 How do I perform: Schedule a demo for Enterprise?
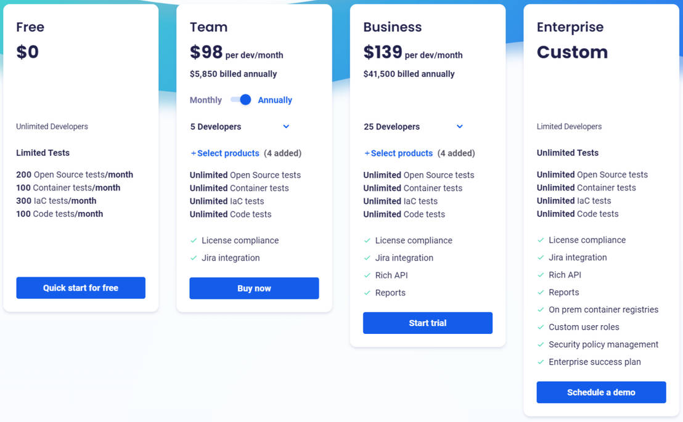[601, 392]
